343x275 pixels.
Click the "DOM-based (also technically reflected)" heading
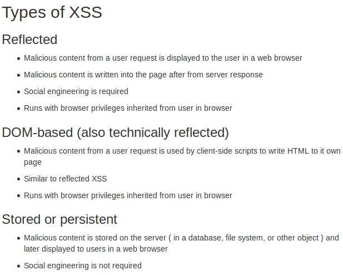(x=116, y=132)
